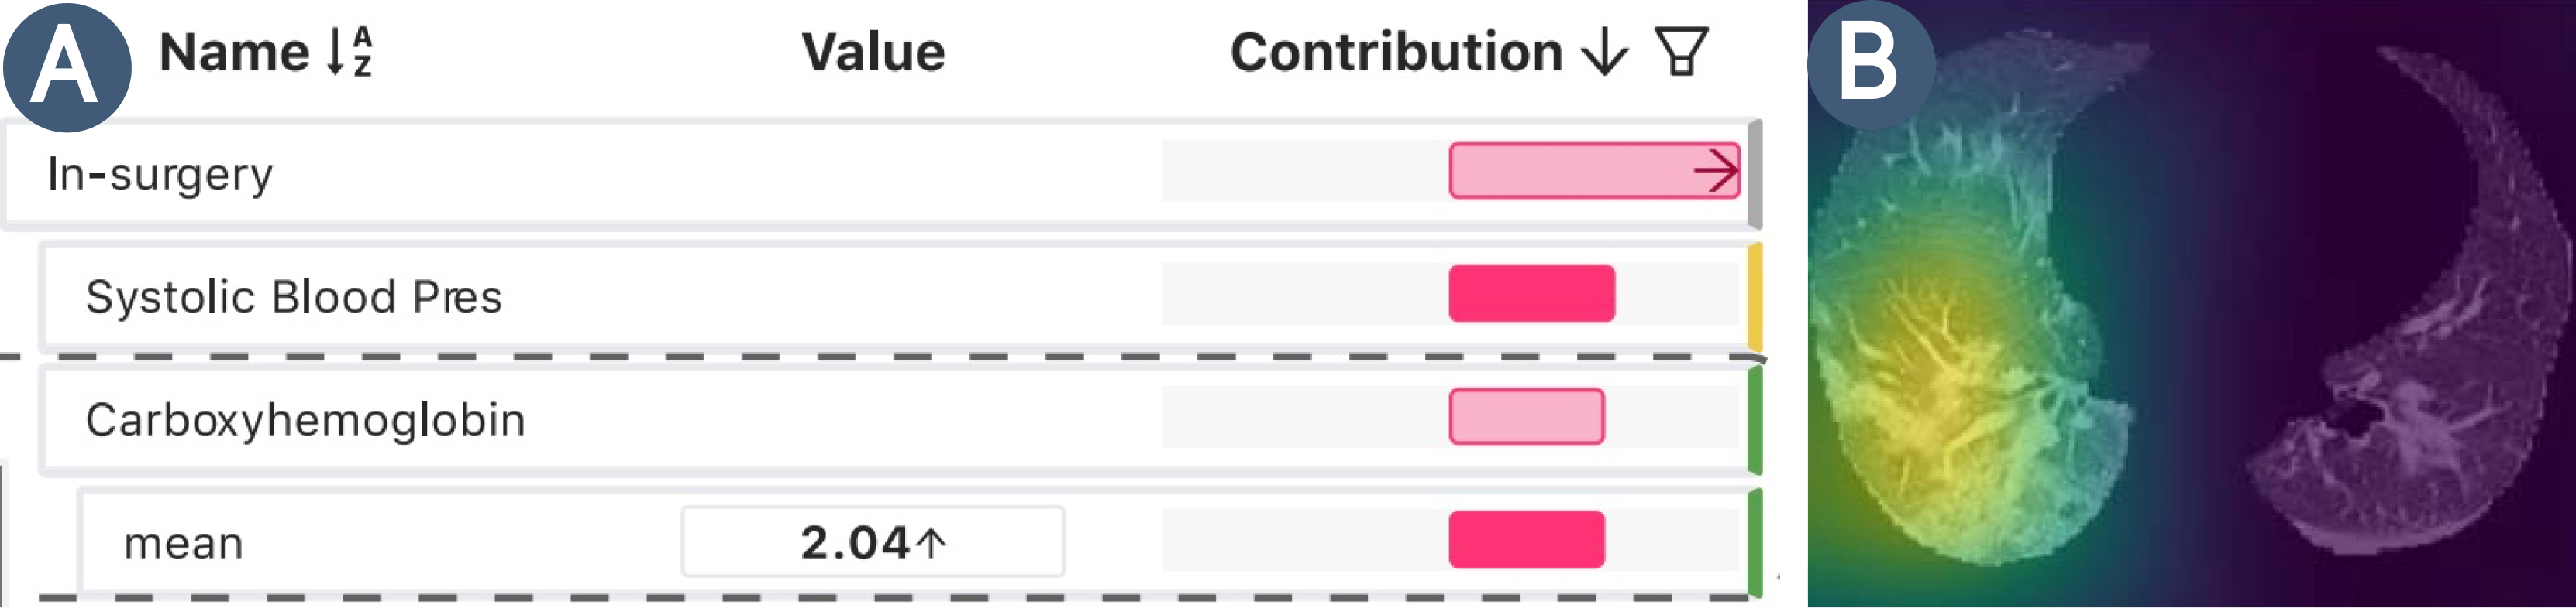Click the Name A-Z sort icon
The image size is (2576, 608).
350,52
